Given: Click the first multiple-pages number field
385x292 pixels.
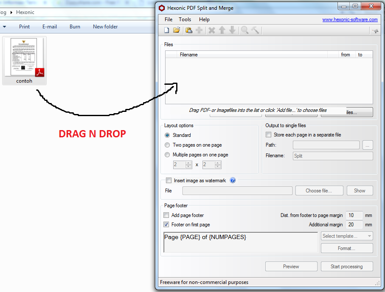Looking at the screenshot, I should coord(180,165).
